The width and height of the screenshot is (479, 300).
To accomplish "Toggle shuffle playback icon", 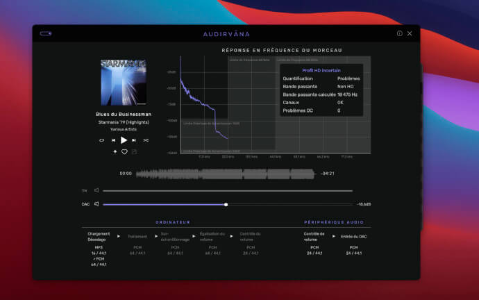I will [x=146, y=140].
